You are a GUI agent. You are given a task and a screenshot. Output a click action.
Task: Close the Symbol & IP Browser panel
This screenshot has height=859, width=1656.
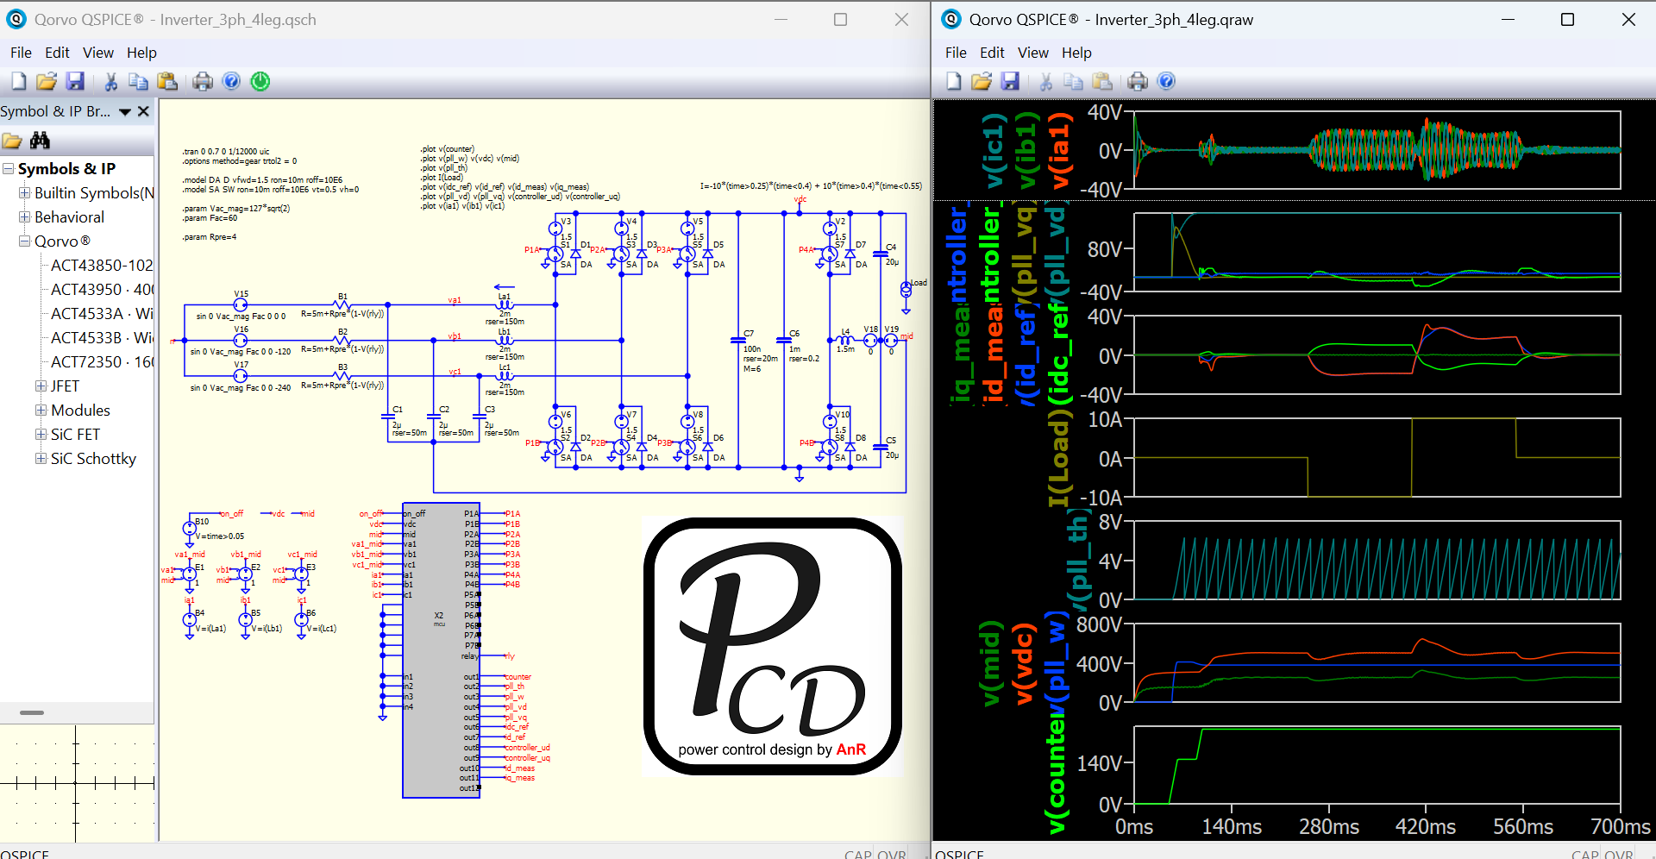(143, 111)
